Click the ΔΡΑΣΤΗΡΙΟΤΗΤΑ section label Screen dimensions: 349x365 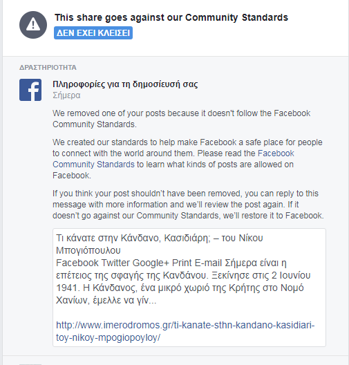coord(48,68)
